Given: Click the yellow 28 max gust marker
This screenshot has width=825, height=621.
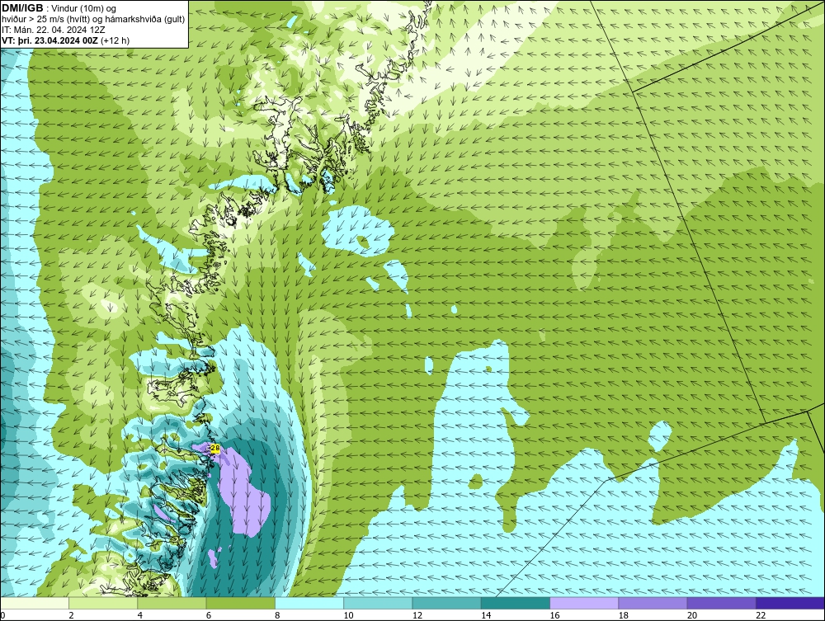Looking at the screenshot, I should [214, 448].
